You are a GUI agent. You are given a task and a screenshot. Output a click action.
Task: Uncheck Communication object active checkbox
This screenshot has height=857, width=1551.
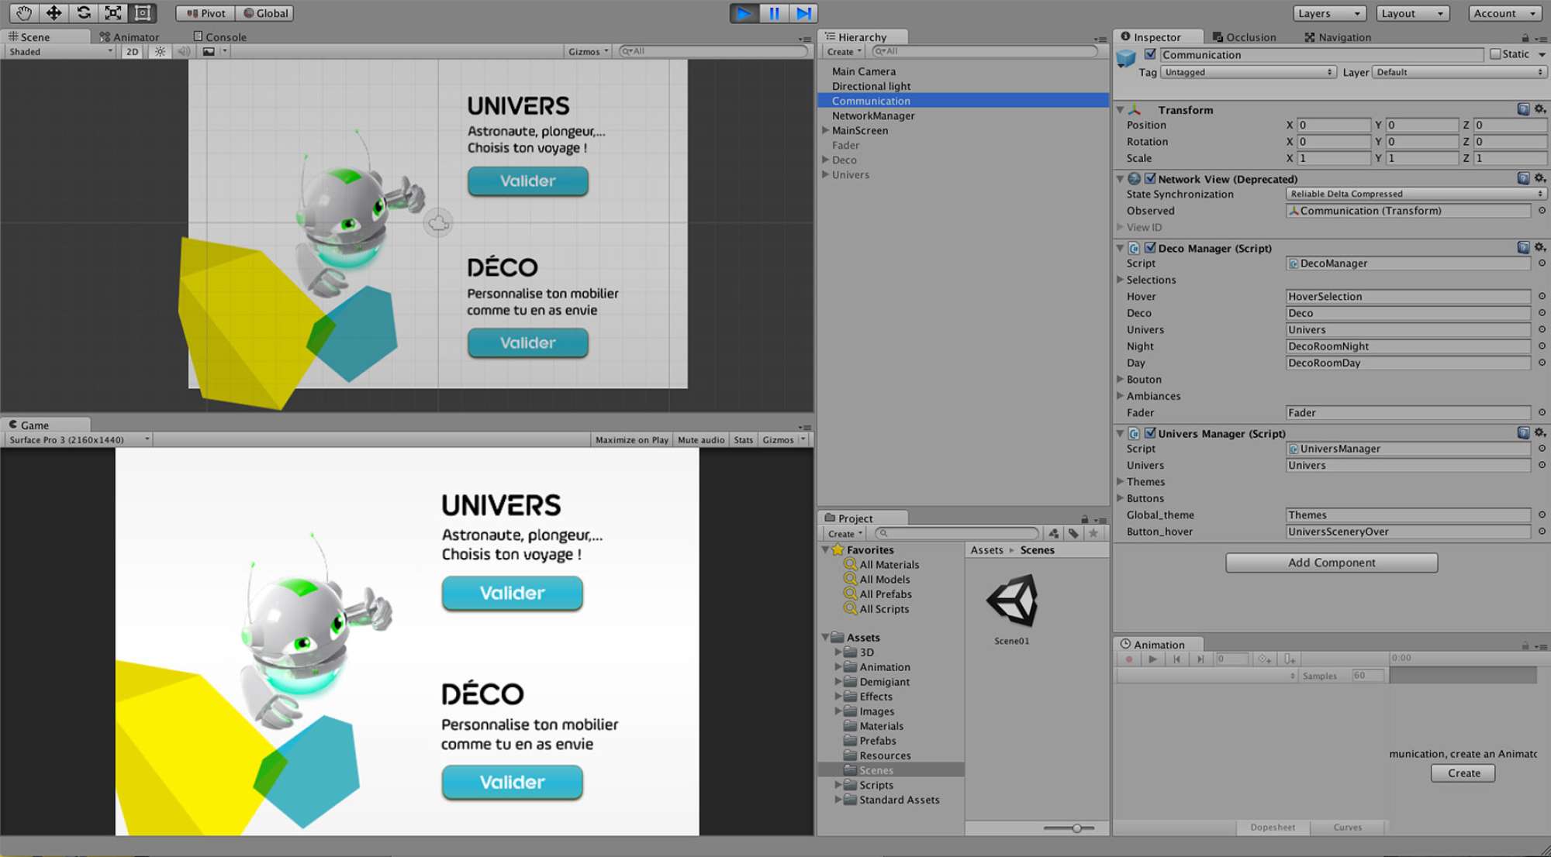click(x=1150, y=54)
